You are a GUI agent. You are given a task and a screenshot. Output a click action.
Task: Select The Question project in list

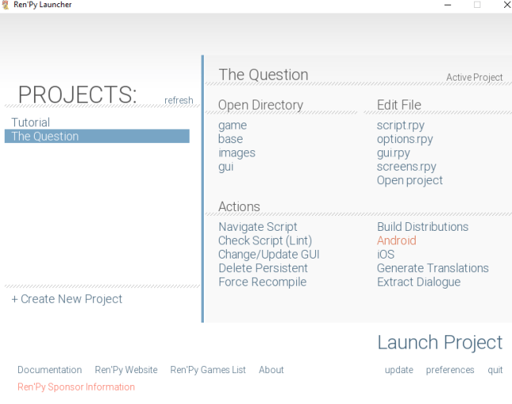pos(45,137)
